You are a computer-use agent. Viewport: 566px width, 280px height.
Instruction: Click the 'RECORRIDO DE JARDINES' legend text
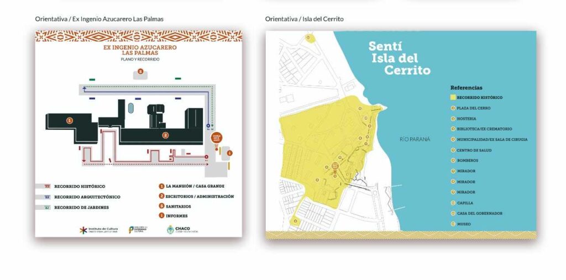pos(82,208)
